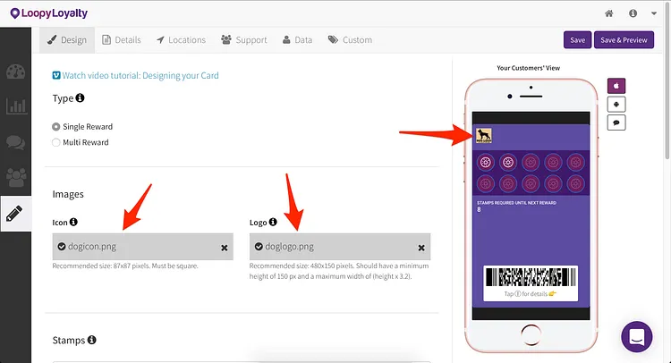Open the customers group sidebar icon

(16, 177)
